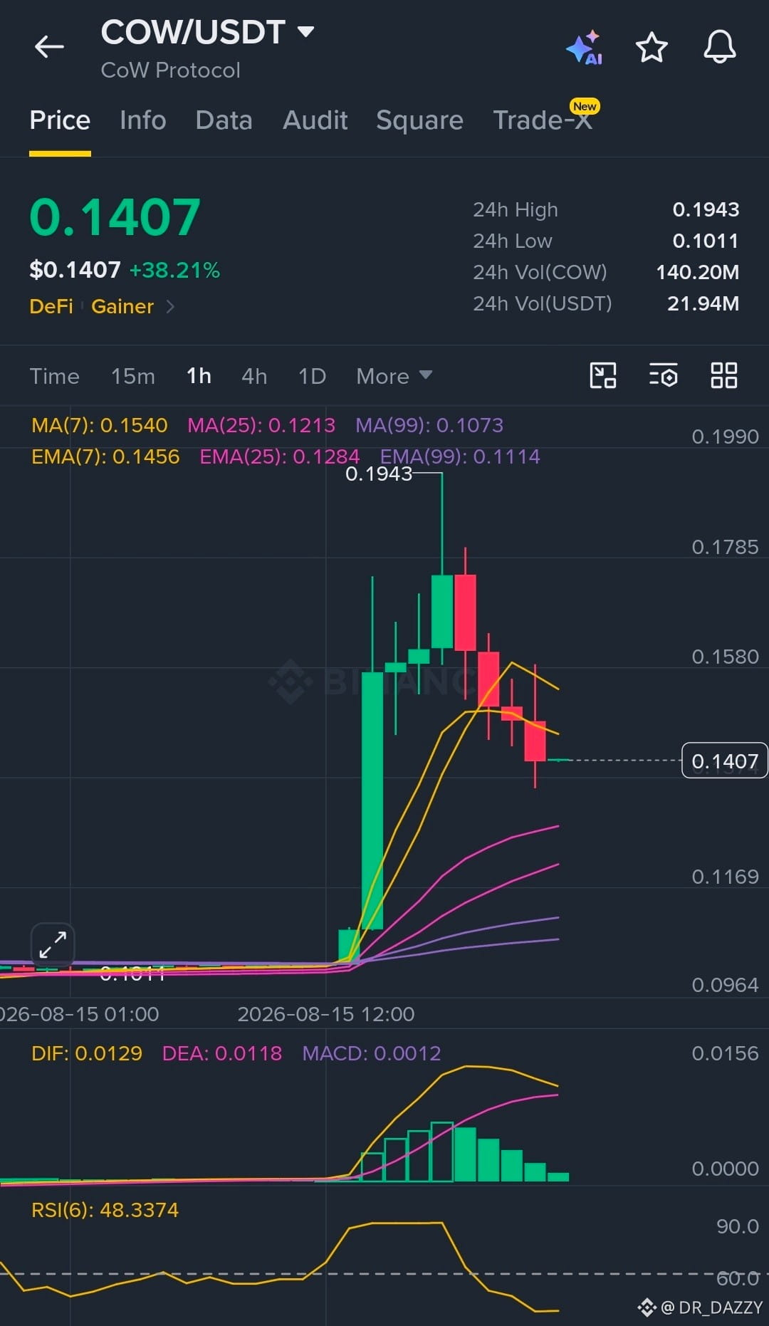
Task: Set a price alert via the bell icon
Action: coord(719,47)
